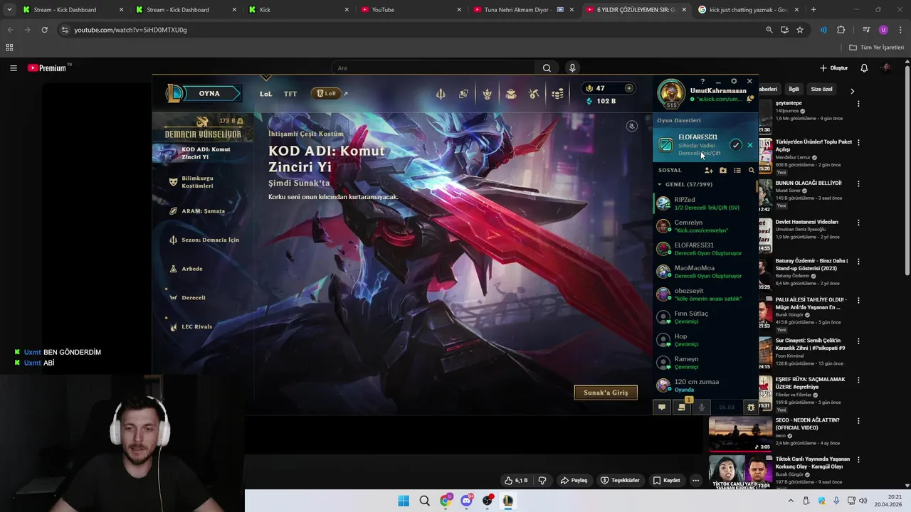911x512 pixels.
Task: Open the League client help question mark
Action: 702,81
